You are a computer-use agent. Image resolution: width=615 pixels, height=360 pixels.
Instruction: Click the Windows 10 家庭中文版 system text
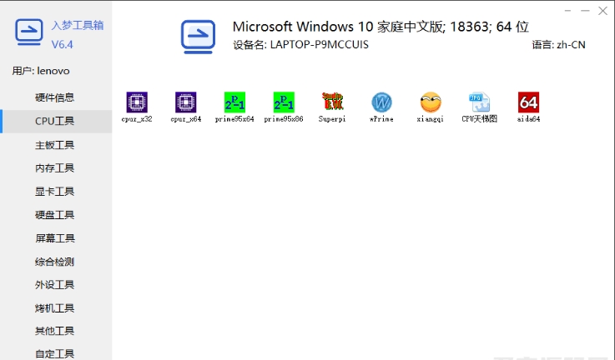[x=381, y=27]
